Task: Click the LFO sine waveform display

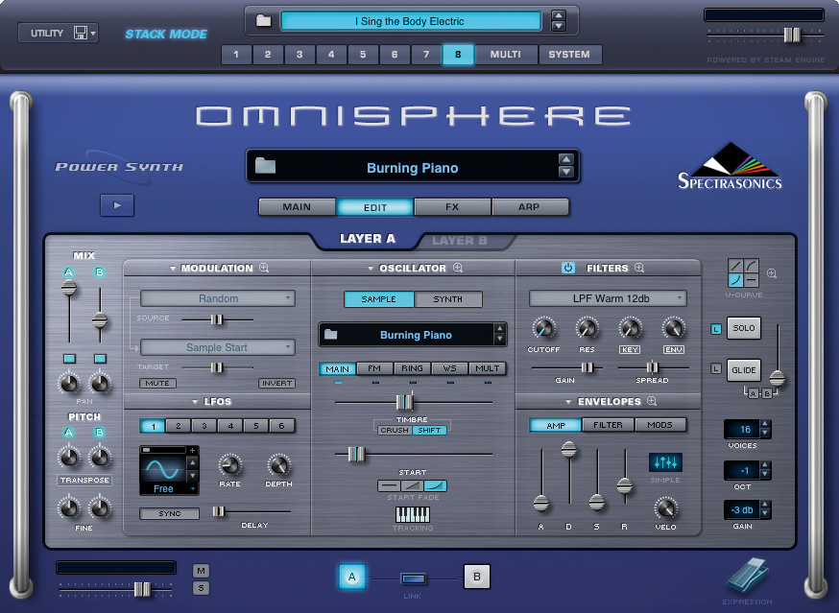Action: [x=162, y=468]
